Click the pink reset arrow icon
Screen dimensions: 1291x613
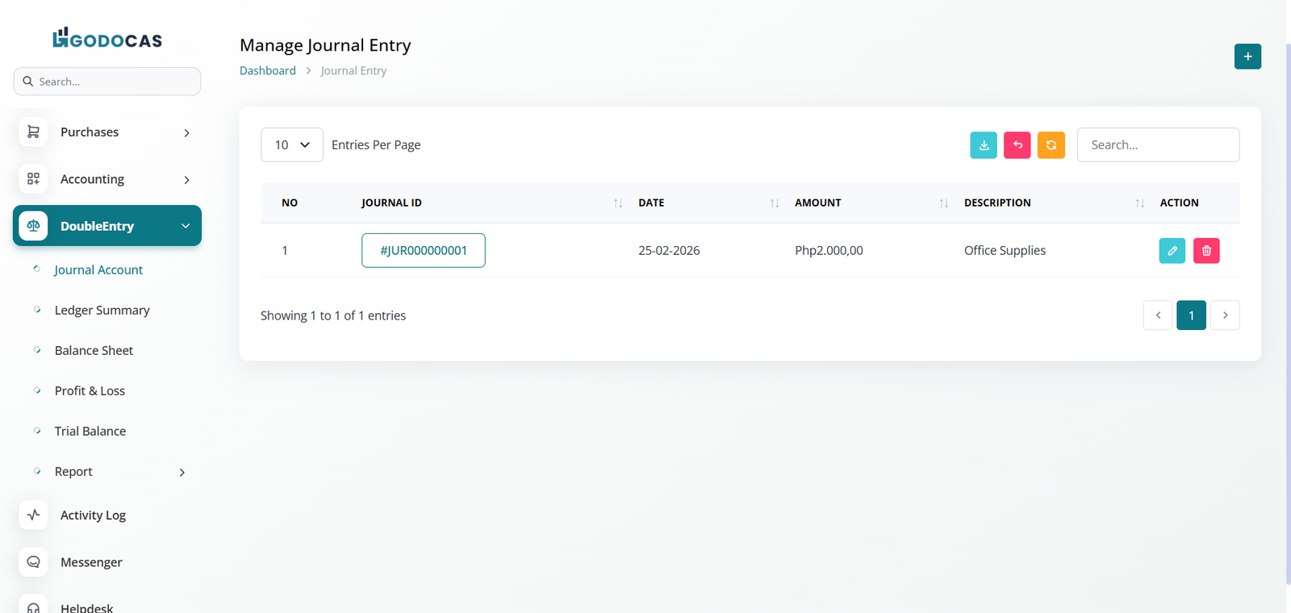[1017, 145]
